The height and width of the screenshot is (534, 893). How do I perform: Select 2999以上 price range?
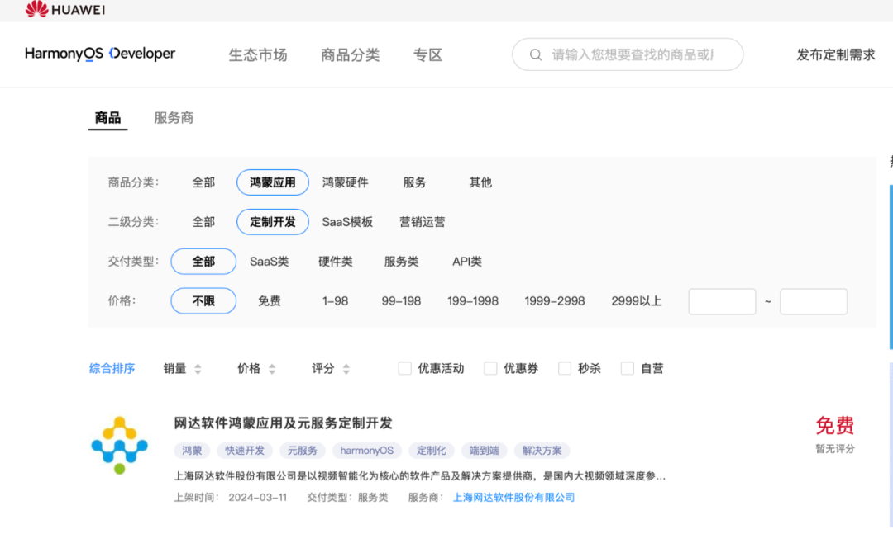pos(636,300)
